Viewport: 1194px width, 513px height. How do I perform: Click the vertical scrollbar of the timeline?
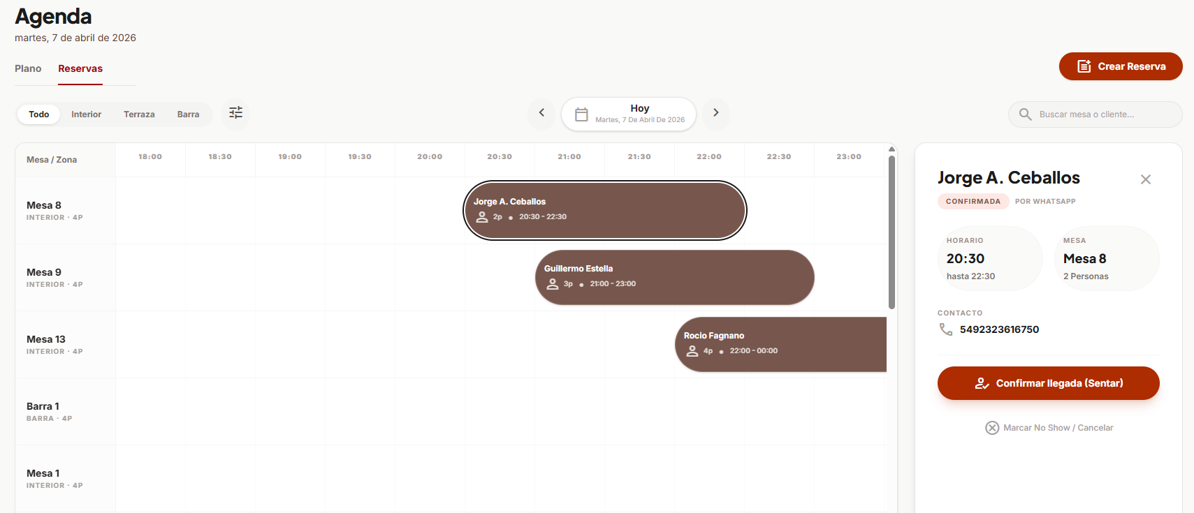[x=891, y=232]
